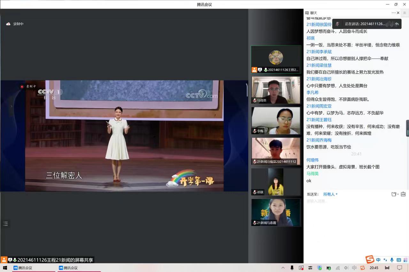Click Sogou voice input microphone

coord(392,260)
